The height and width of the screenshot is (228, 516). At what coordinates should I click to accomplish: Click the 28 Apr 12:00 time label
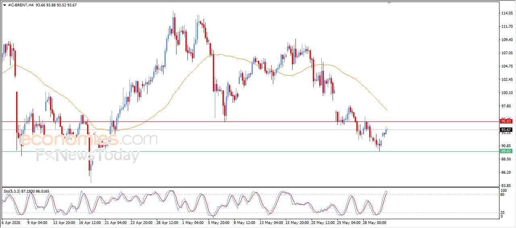tap(168, 222)
